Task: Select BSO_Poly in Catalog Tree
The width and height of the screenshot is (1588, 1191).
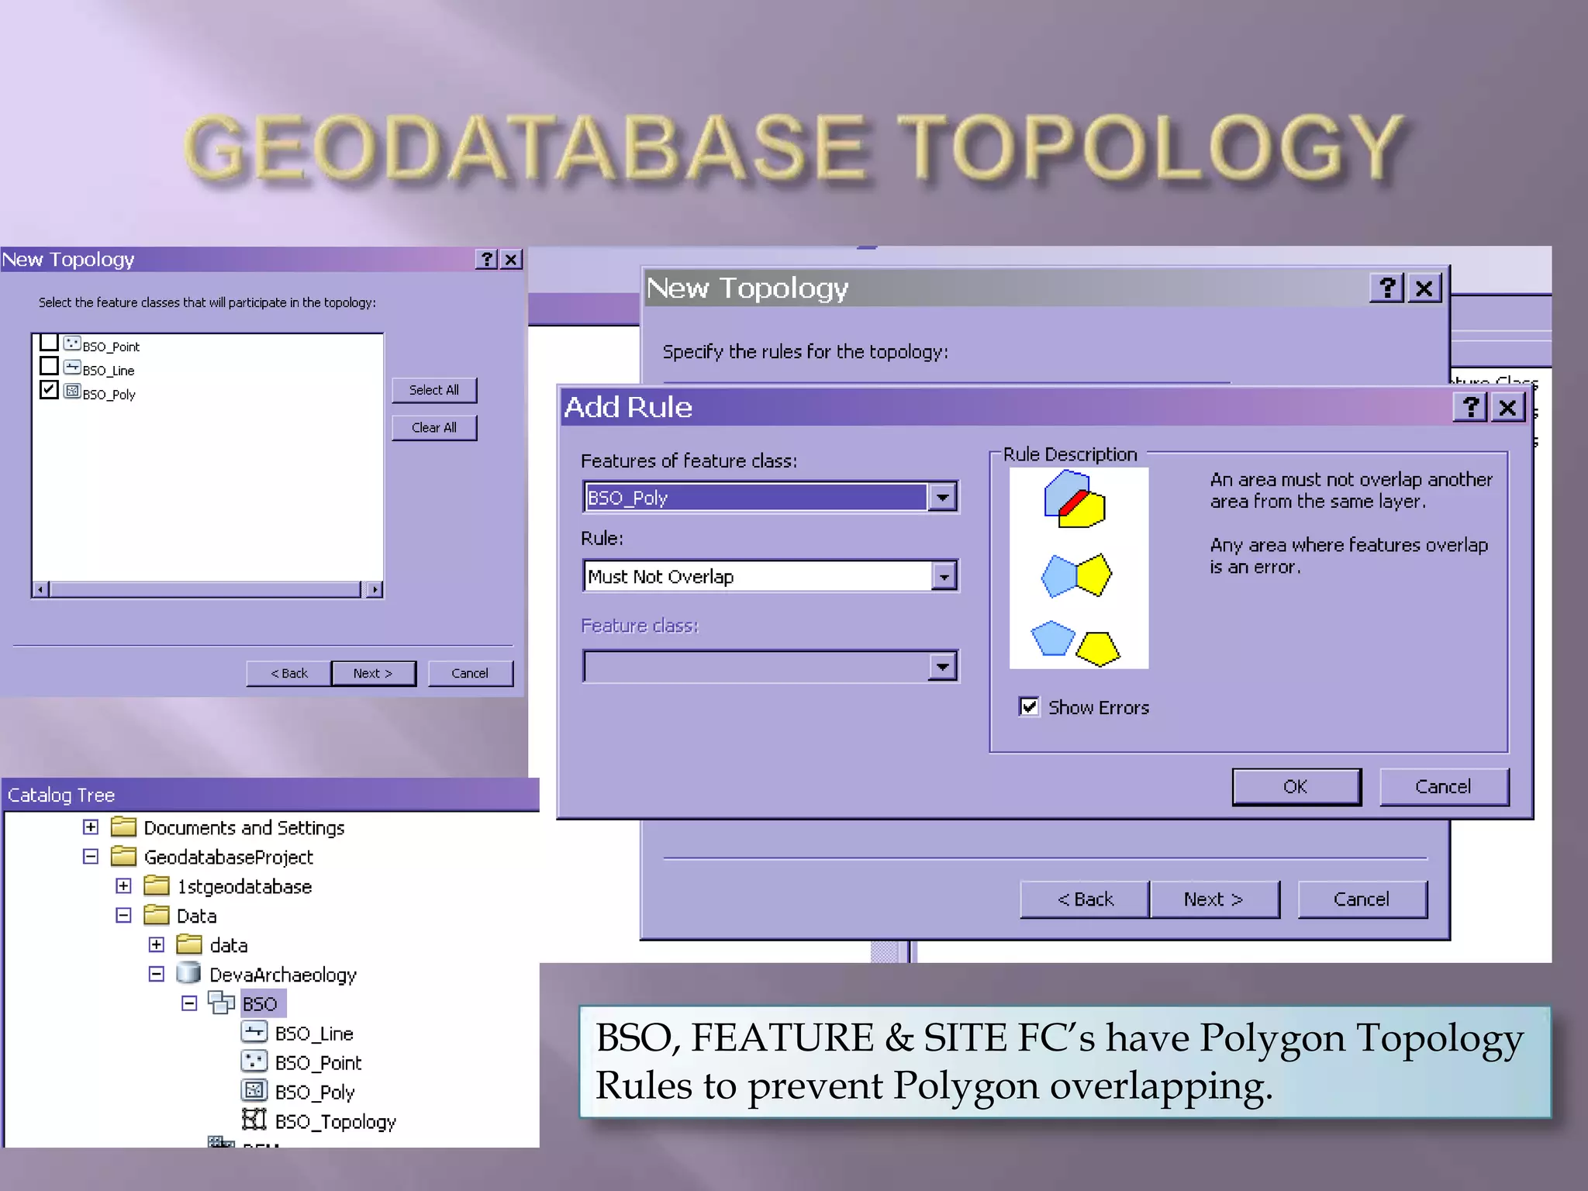Action: [x=315, y=1093]
